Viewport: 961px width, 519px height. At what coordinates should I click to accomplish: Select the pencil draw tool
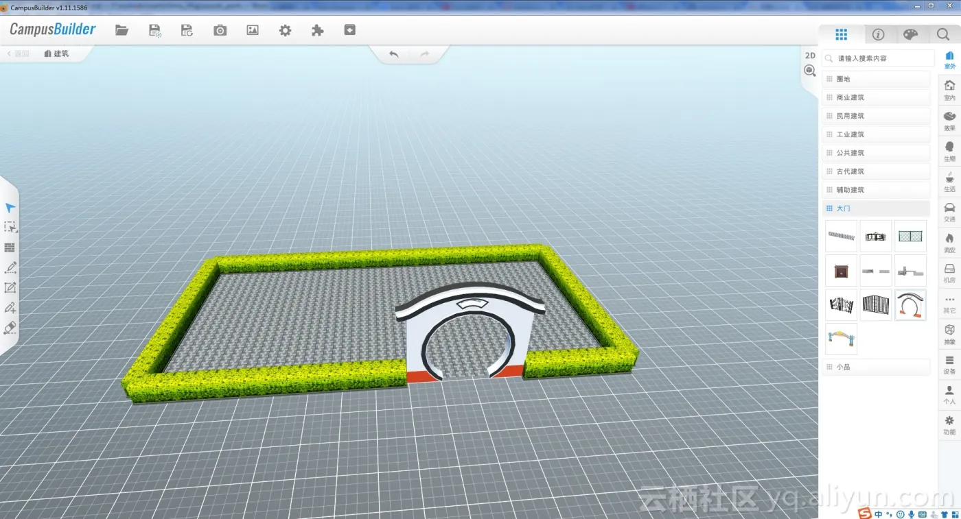click(10, 267)
